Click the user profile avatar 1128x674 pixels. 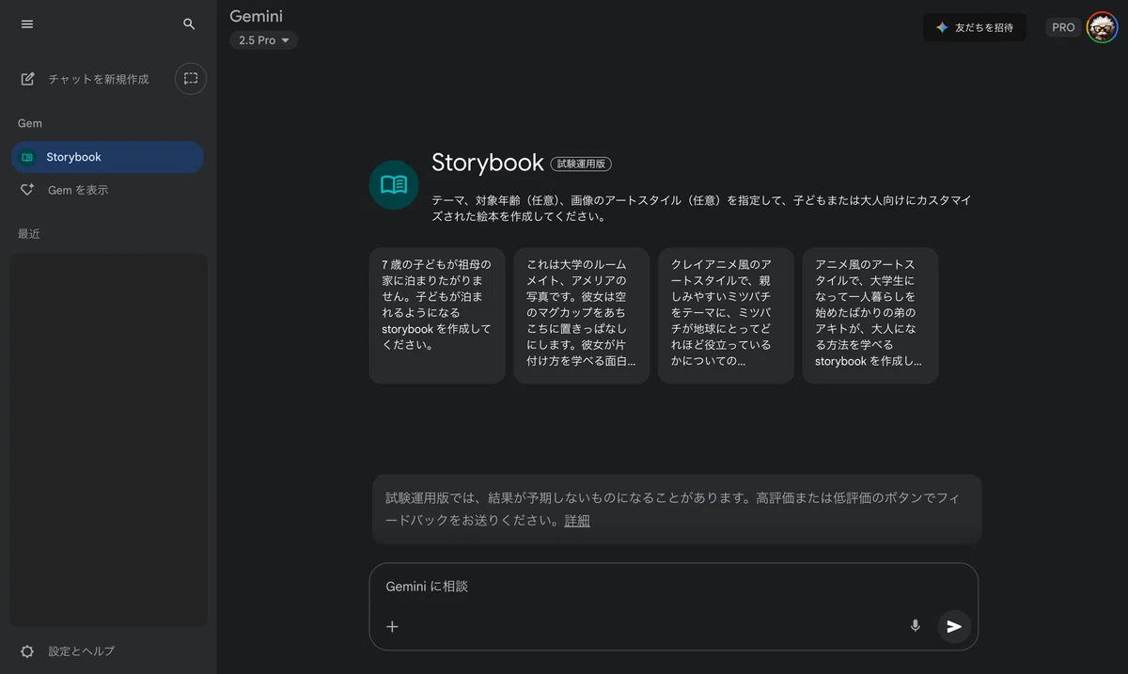click(1102, 27)
